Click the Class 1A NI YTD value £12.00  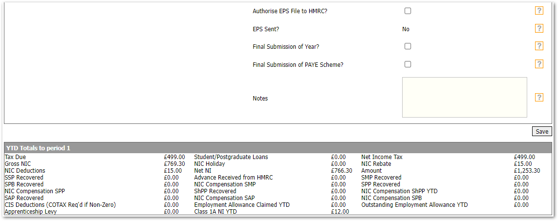pos(340,212)
